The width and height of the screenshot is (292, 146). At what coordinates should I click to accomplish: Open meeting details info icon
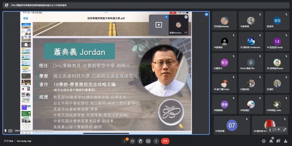(x=264, y=141)
